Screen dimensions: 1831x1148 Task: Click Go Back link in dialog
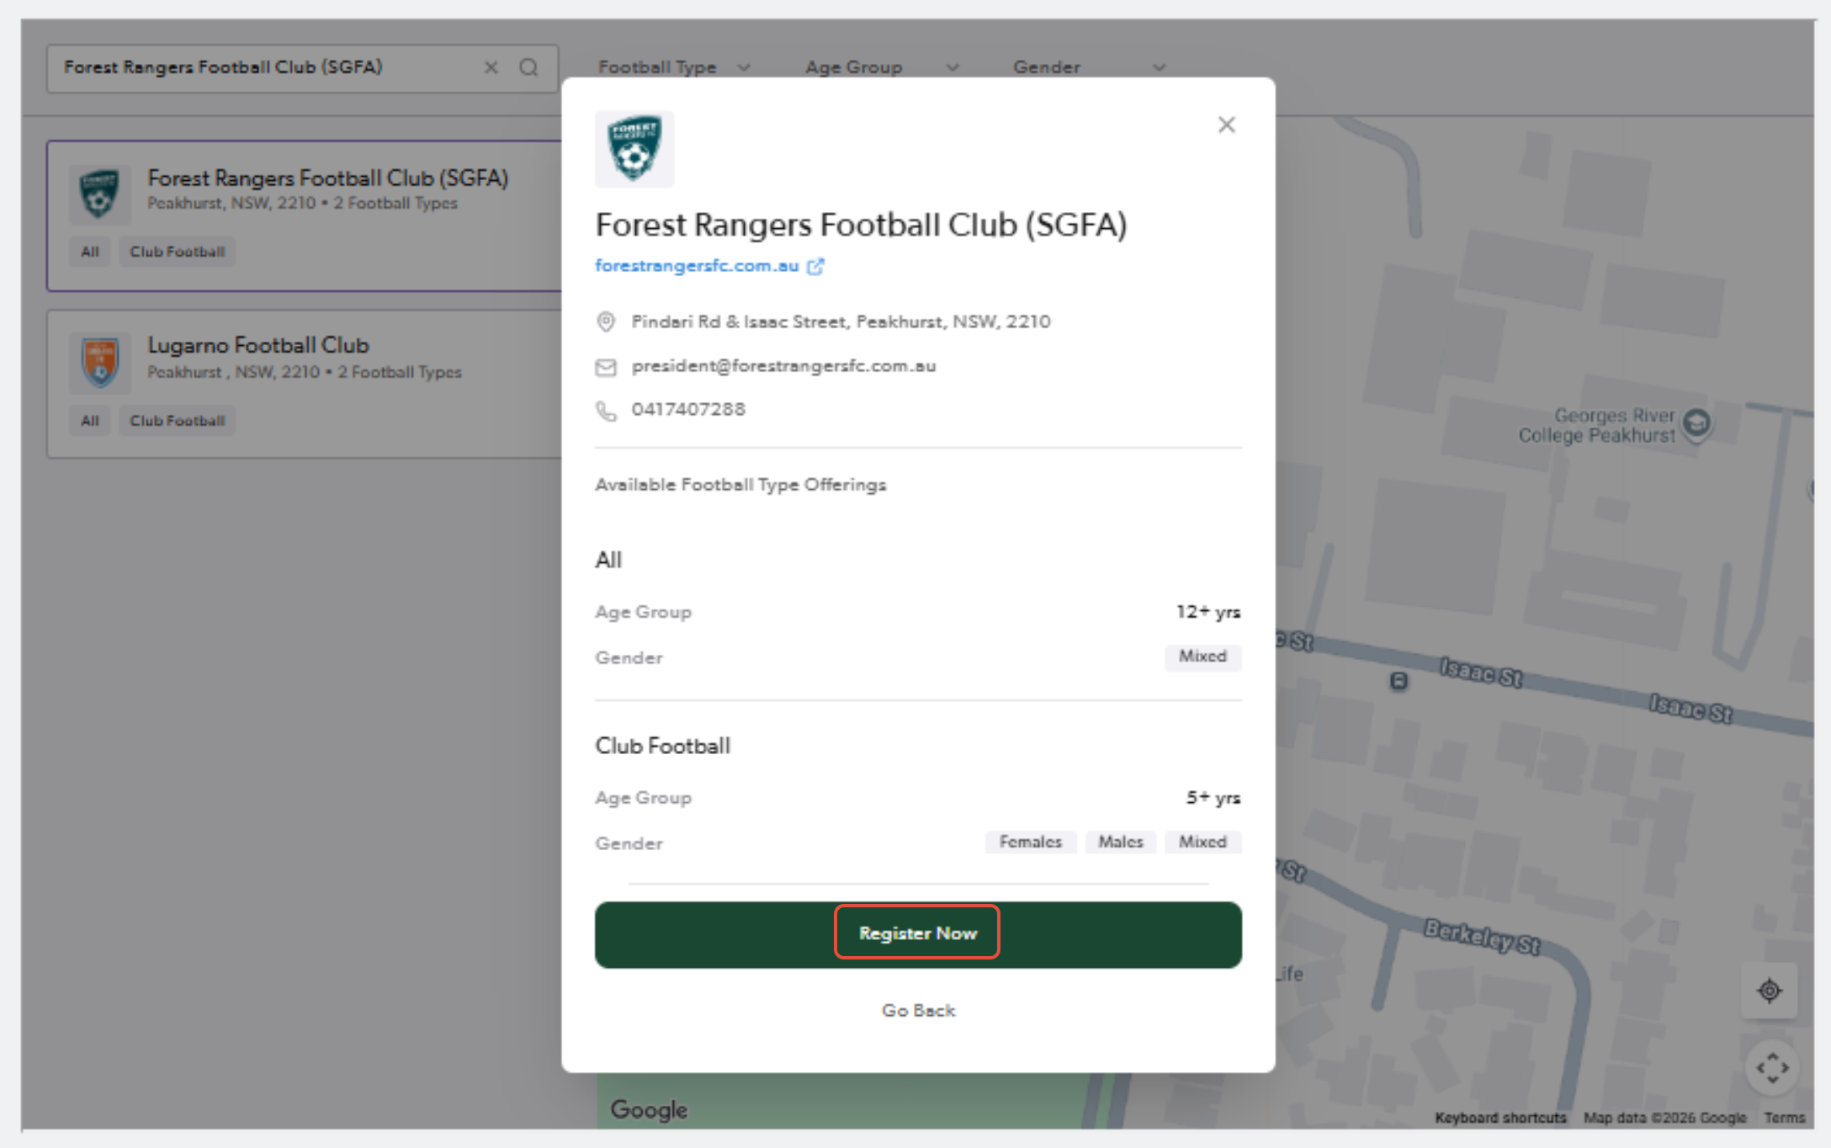tap(918, 1010)
